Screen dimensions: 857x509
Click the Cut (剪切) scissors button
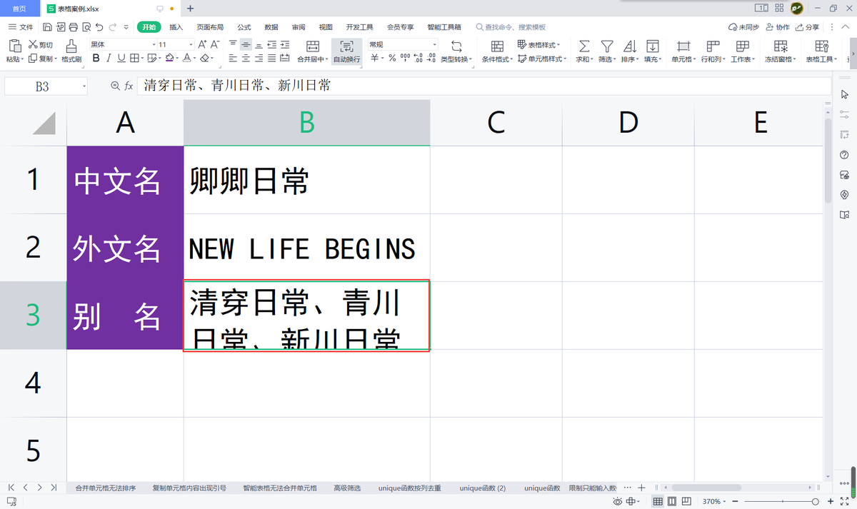click(41, 45)
